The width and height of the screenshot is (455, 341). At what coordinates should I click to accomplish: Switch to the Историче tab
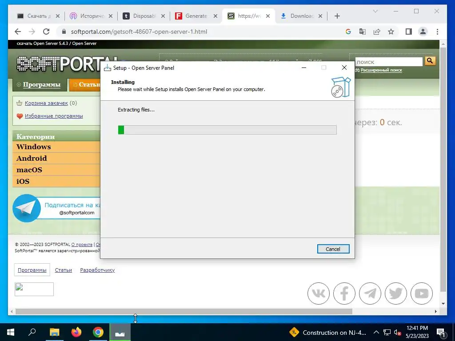[x=87, y=16]
